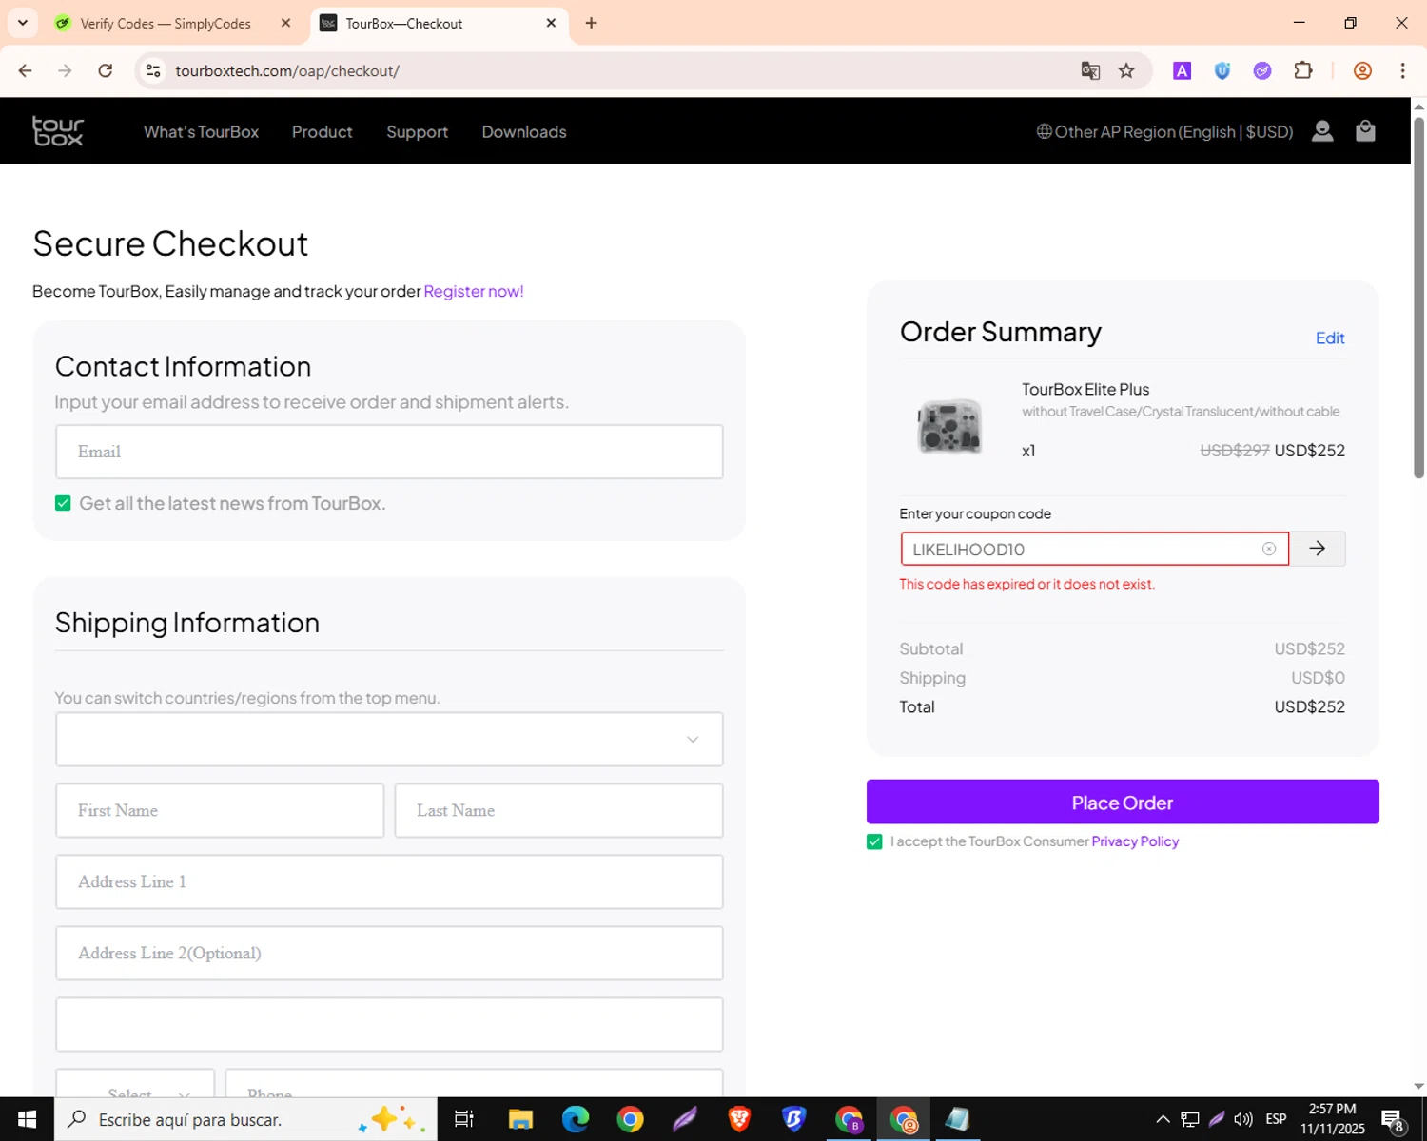Launch Microsoft Edge from taskbar
Image resolution: width=1427 pixels, height=1141 pixels.
click(x=576, y=1119)
